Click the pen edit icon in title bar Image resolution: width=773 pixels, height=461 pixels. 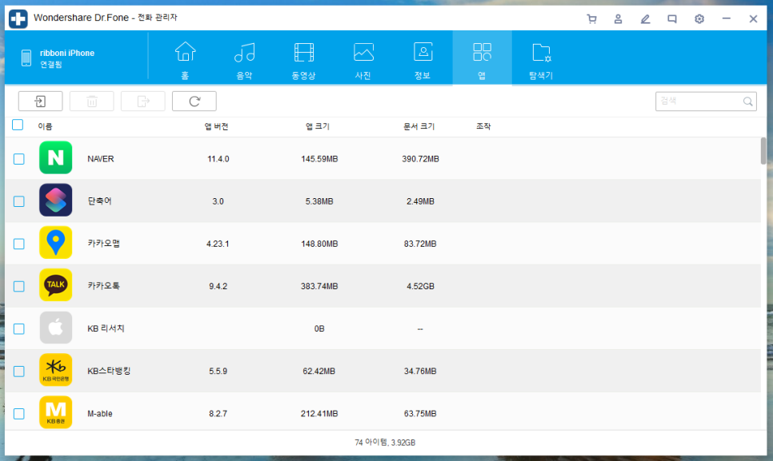(x=645, y=19)
